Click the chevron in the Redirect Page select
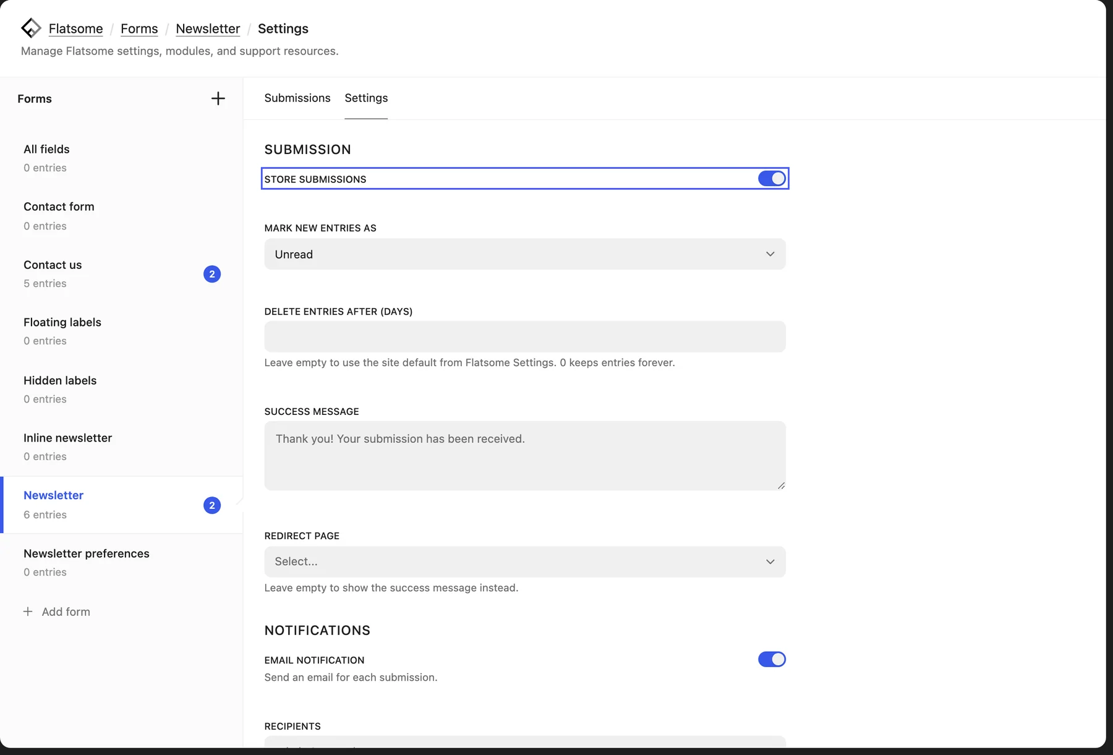 (770, 561)
